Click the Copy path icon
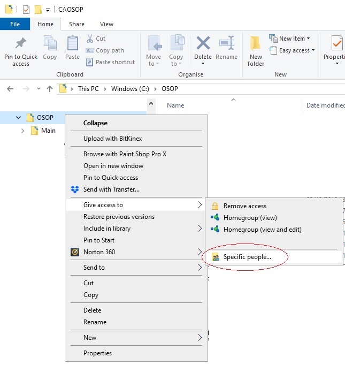The width and height of the screenshot is (345, 365). pos(90,50)
